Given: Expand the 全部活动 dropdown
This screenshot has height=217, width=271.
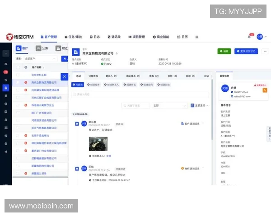Looking at the screenshot, I should click(200, 105).
